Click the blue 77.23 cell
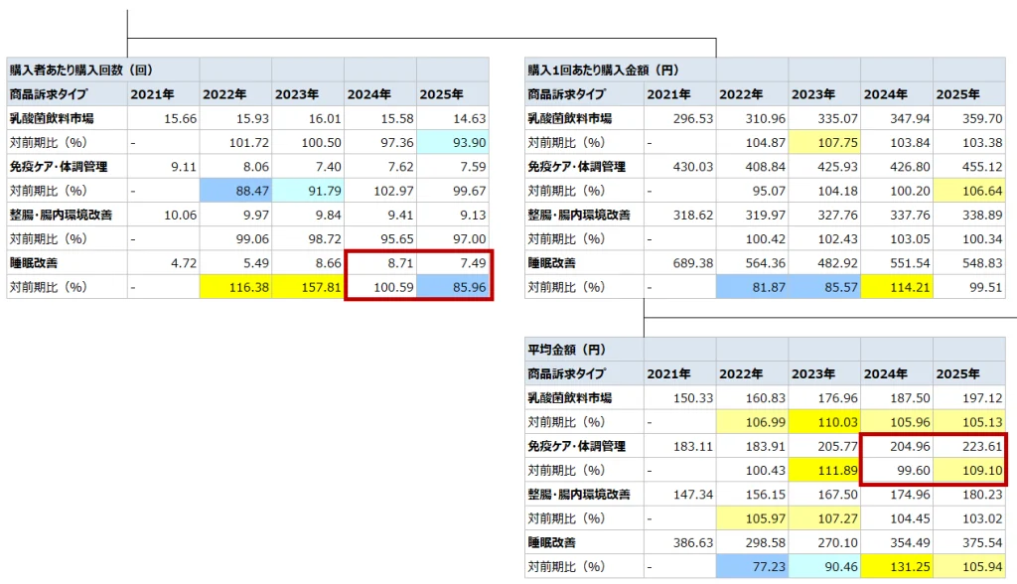The width and height of the screenshot is (1017, 584). [x=752, y=565]
